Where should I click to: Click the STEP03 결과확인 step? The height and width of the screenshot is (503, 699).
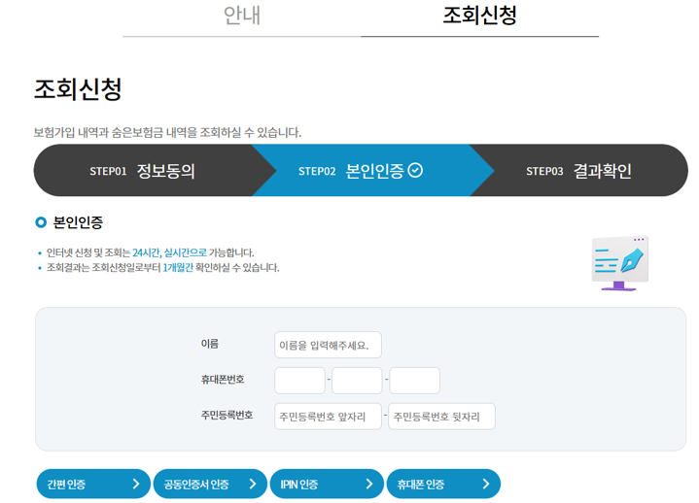[578, 171]
